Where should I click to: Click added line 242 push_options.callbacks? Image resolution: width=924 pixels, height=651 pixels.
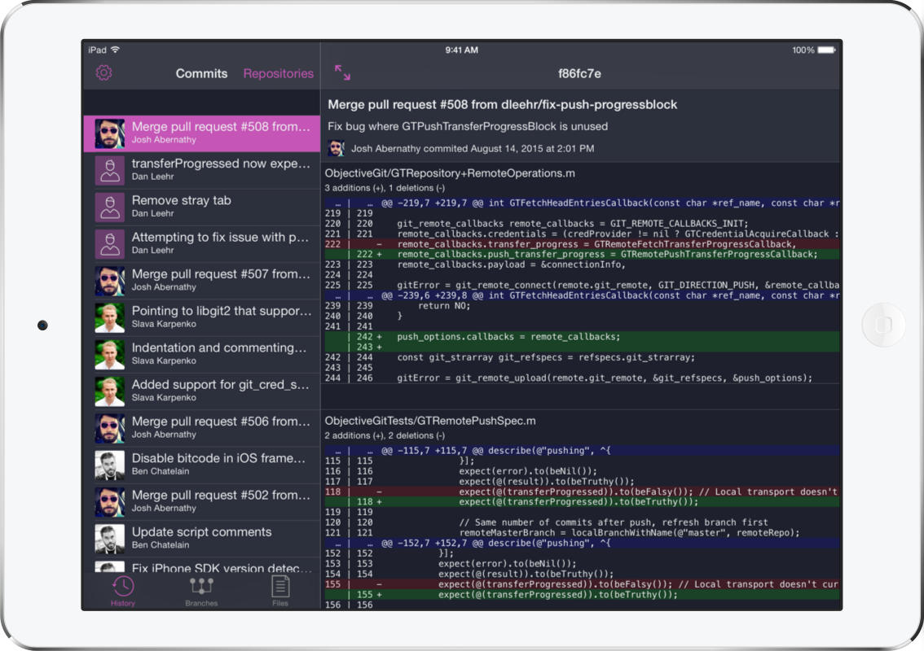(x=581, y=337)
